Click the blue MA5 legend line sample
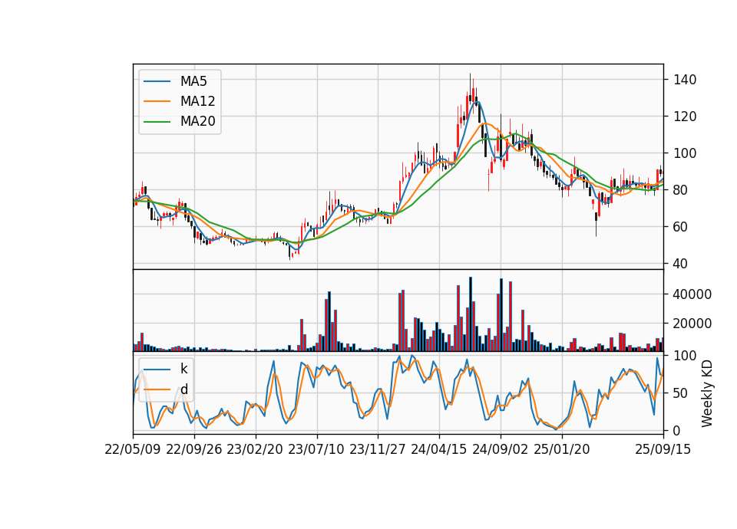Viewport: 737px width, 529px height. [x=157, y=82]
